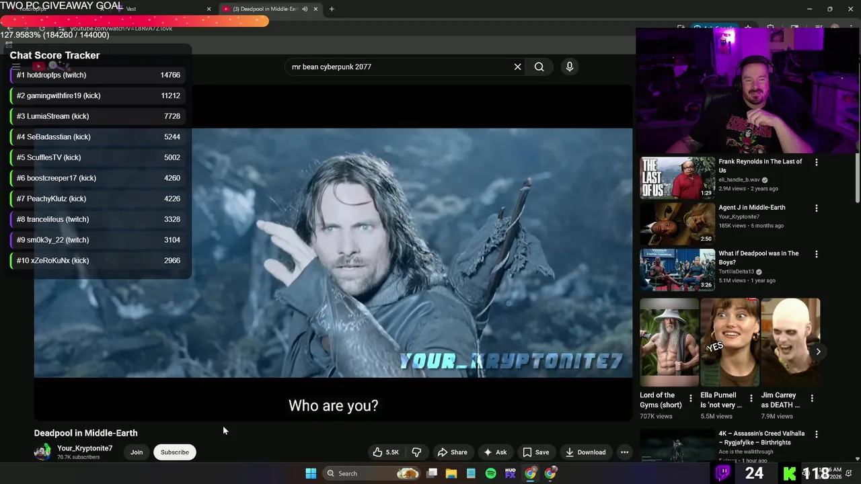Open the Jim Carrey as DEATH short thumbnail
The width and height of the screenshot is (861, 484).
point(790,342)
